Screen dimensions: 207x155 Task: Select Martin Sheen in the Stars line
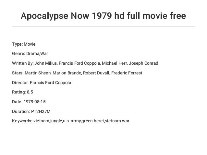[x=38, y=73]
